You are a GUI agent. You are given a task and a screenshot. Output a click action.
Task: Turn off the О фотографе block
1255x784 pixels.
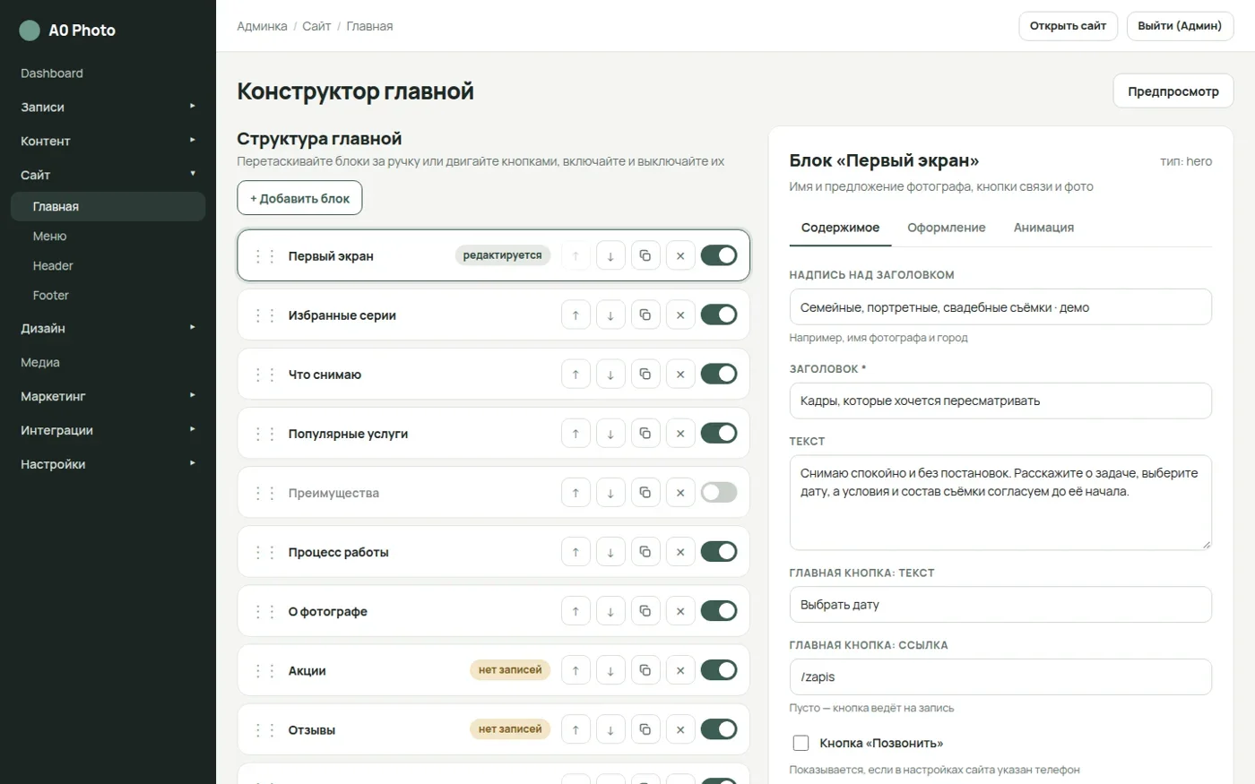click(x=719, y=610)
